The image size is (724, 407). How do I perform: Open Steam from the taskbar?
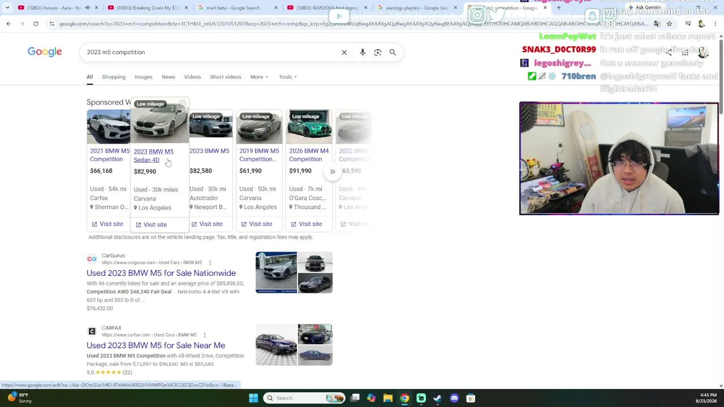437,398
